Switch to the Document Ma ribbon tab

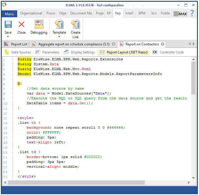81,13
